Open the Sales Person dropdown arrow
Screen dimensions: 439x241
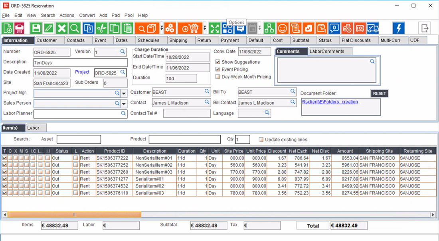(124, 103)
